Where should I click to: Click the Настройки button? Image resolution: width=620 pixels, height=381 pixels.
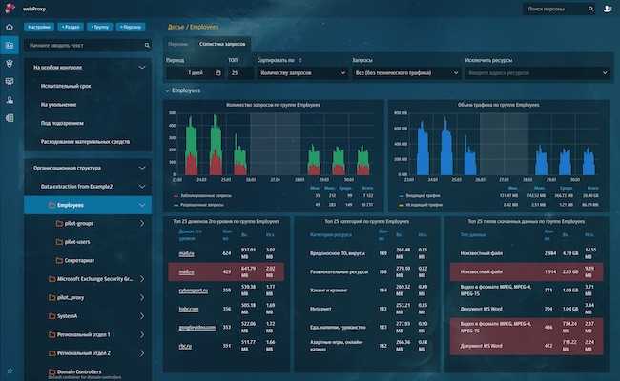pos(39,27)
